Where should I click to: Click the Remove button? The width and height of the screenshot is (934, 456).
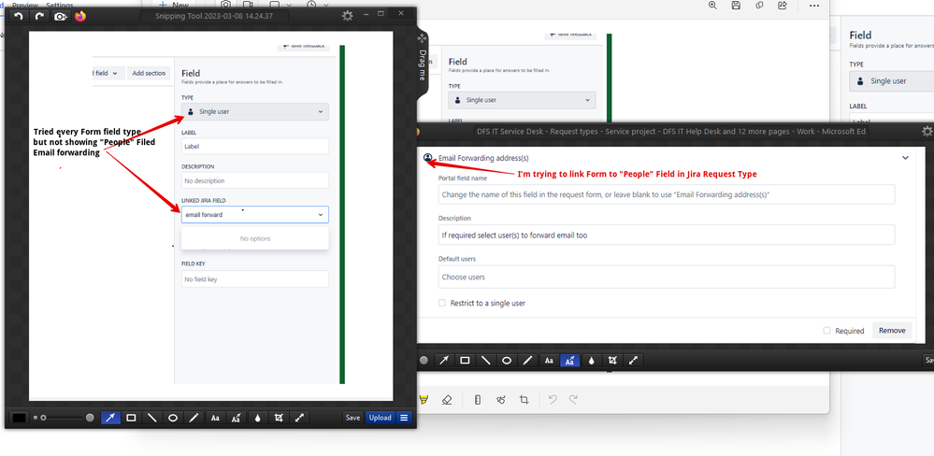click(x=892, y=331)
